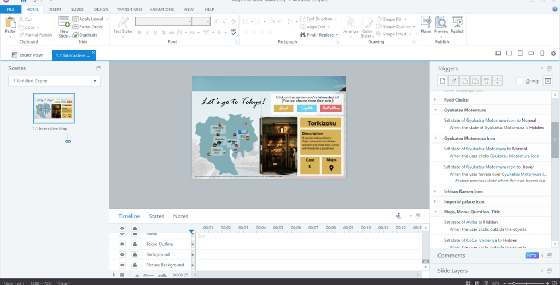Expand the Ichiran Ramen icon group
The height and width of the screenshot is (285, 560).
tap(435, 192)
